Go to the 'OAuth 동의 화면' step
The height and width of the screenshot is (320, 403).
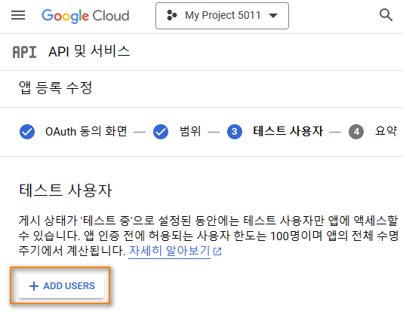[x=86, y=132]
